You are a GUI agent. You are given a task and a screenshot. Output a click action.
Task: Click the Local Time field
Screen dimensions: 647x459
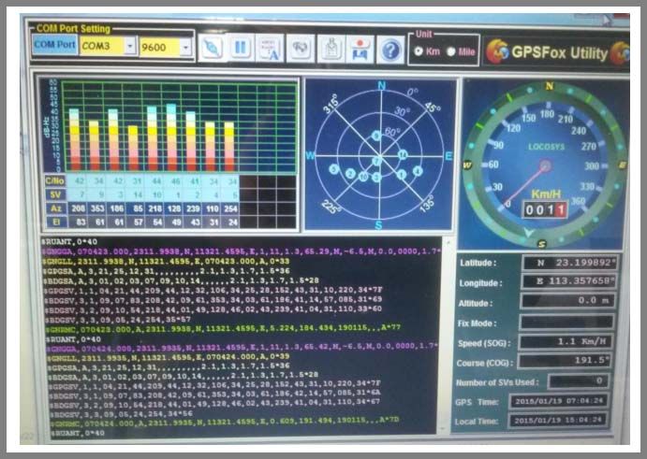point(559,420)
